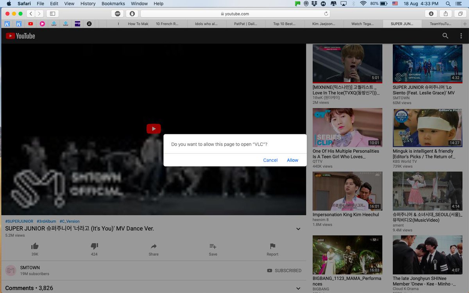Open Dropbox menu bar icon

(315, 4)
